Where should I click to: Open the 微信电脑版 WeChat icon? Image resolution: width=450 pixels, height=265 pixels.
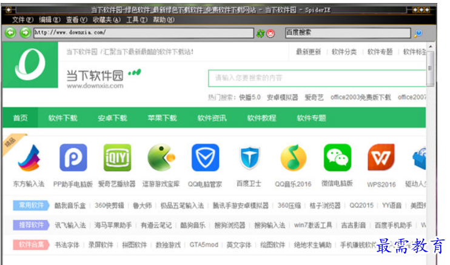point(337,158)
